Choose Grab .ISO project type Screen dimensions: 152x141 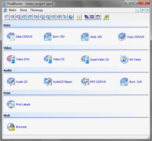point(91,37)
